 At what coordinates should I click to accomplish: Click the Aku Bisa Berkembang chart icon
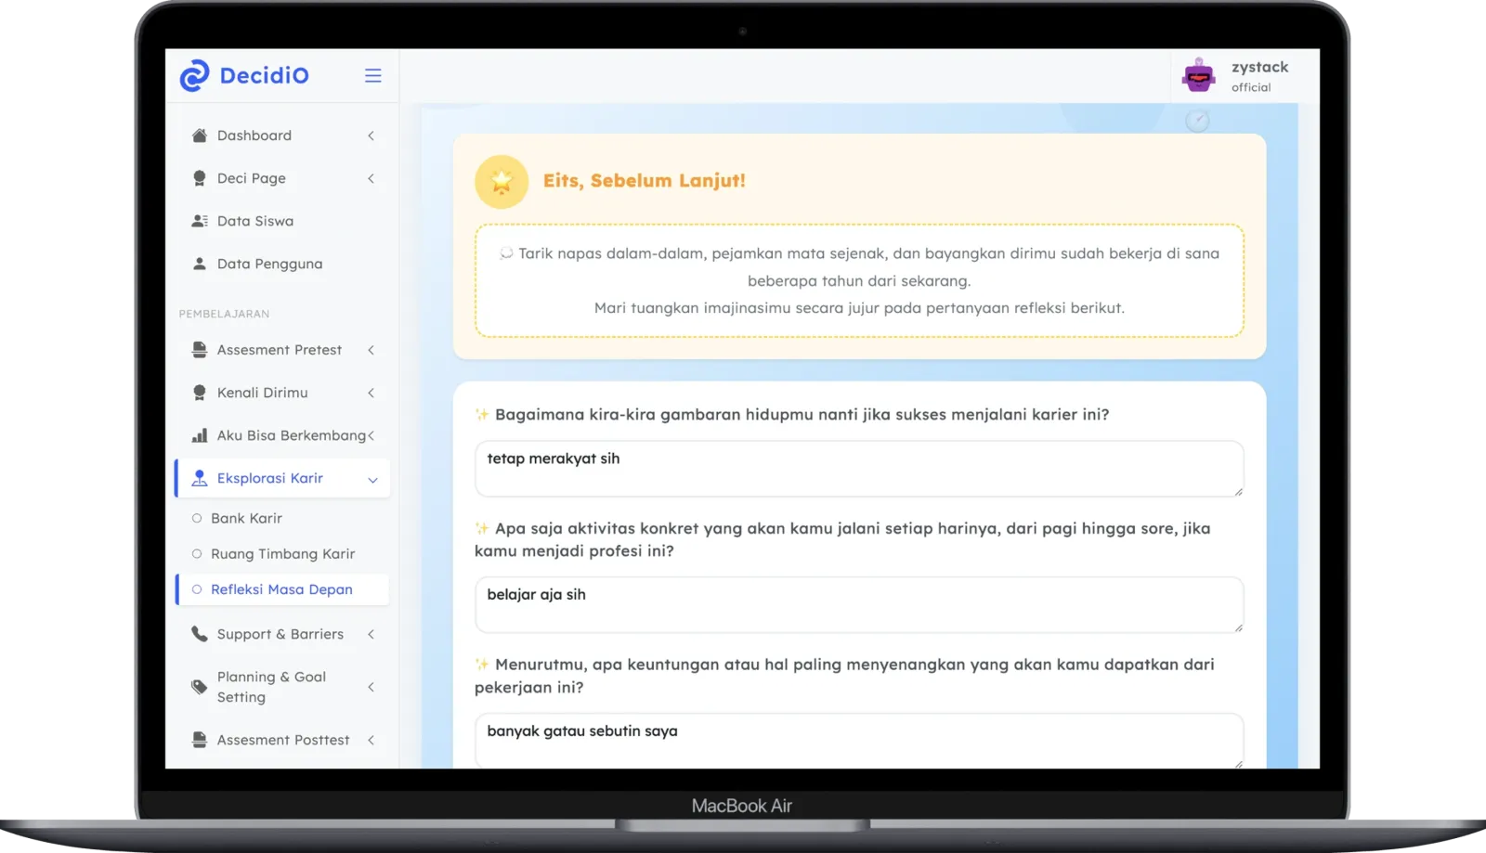[199, 435]
